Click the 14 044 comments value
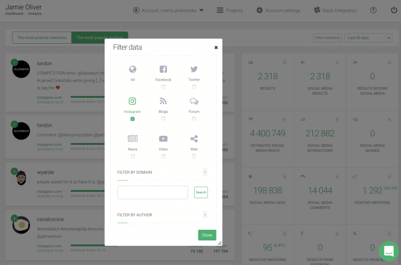Viewport: 401px width, 265px height. 320,190
